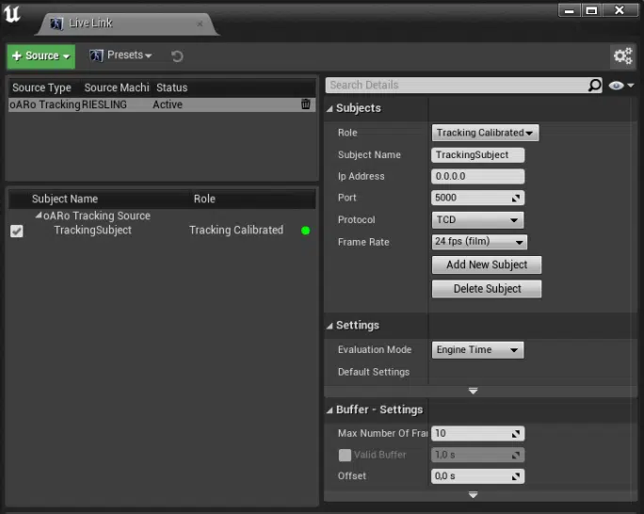Click the Ip Address input field
The width and height of the screenshot is (644, 514).
[x=477, y=177]
